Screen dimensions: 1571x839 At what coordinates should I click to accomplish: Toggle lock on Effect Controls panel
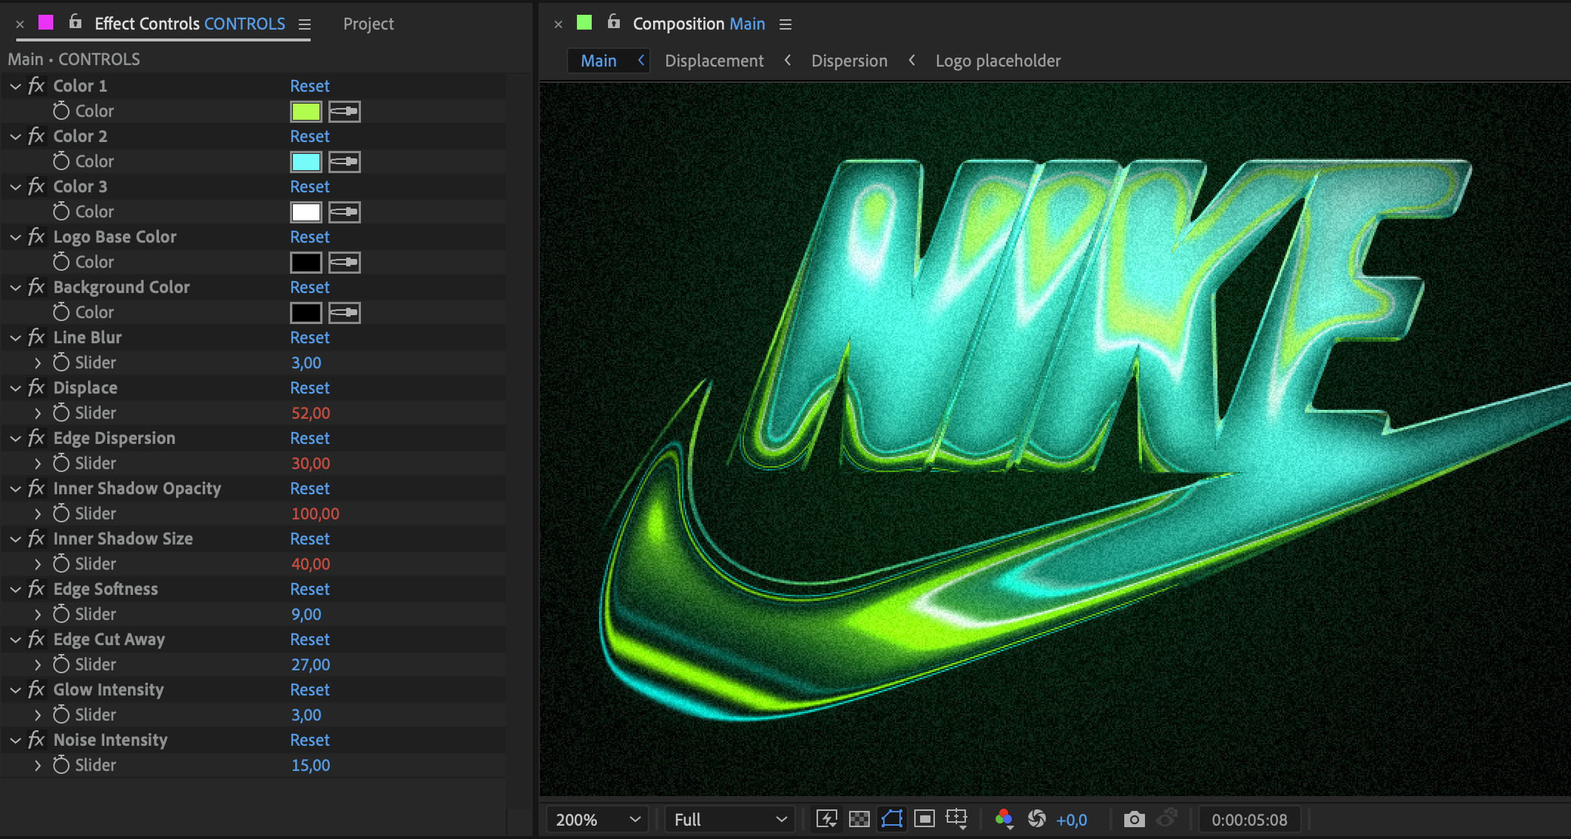(x=75, y=22)
